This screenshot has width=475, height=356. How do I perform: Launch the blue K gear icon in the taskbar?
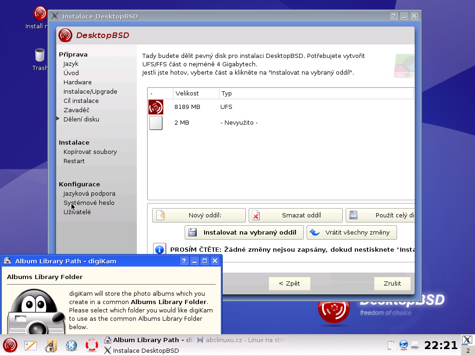pos(71,345)
